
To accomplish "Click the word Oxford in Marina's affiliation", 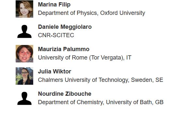I will (109, 13).
